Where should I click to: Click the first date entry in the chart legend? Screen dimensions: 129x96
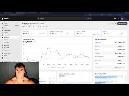pos(52,68)
